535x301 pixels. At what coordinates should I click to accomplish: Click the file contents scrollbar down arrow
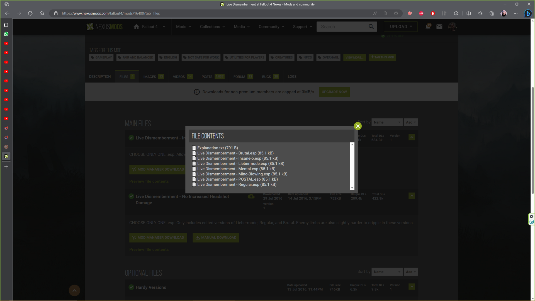click(x=352, y=188)
